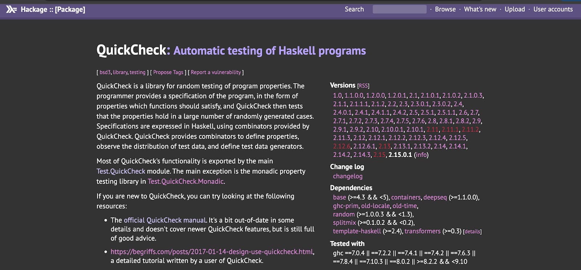Viewport: 581px width, 270px height.
Task: Open the containers dependency link
Action: [406, 197]
